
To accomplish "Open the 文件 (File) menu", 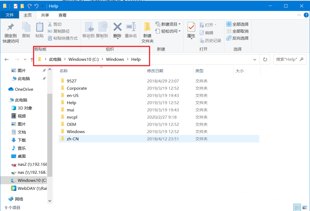I will [9, 15].
